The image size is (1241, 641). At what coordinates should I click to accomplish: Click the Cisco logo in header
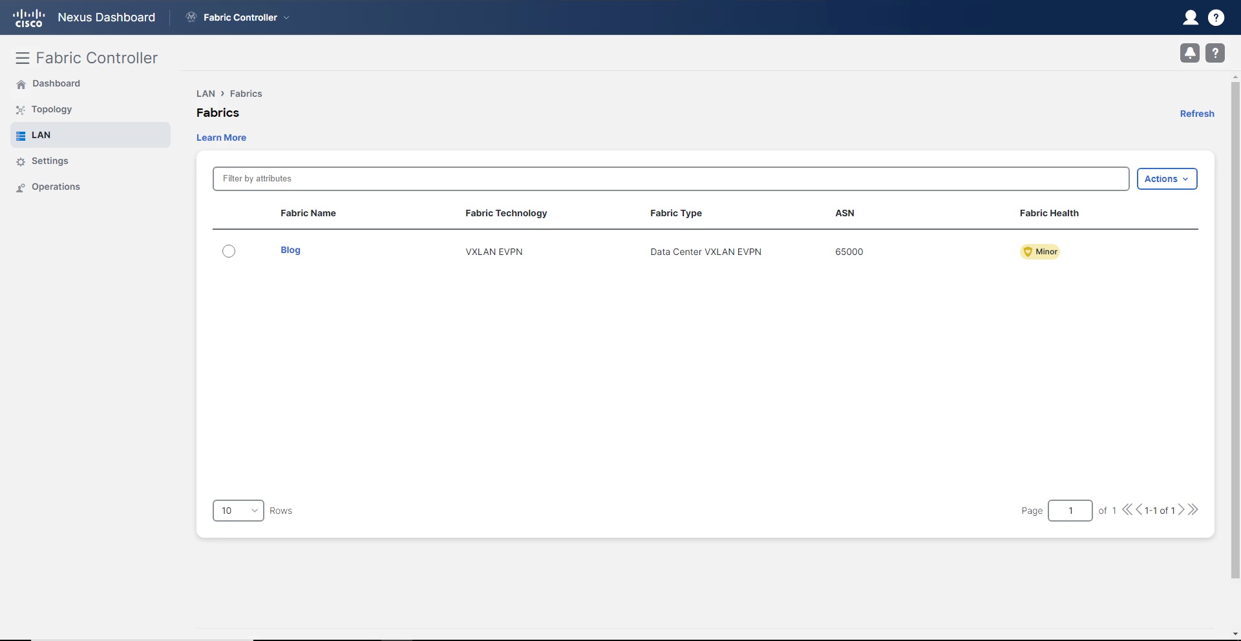click(x=29, y=17)
